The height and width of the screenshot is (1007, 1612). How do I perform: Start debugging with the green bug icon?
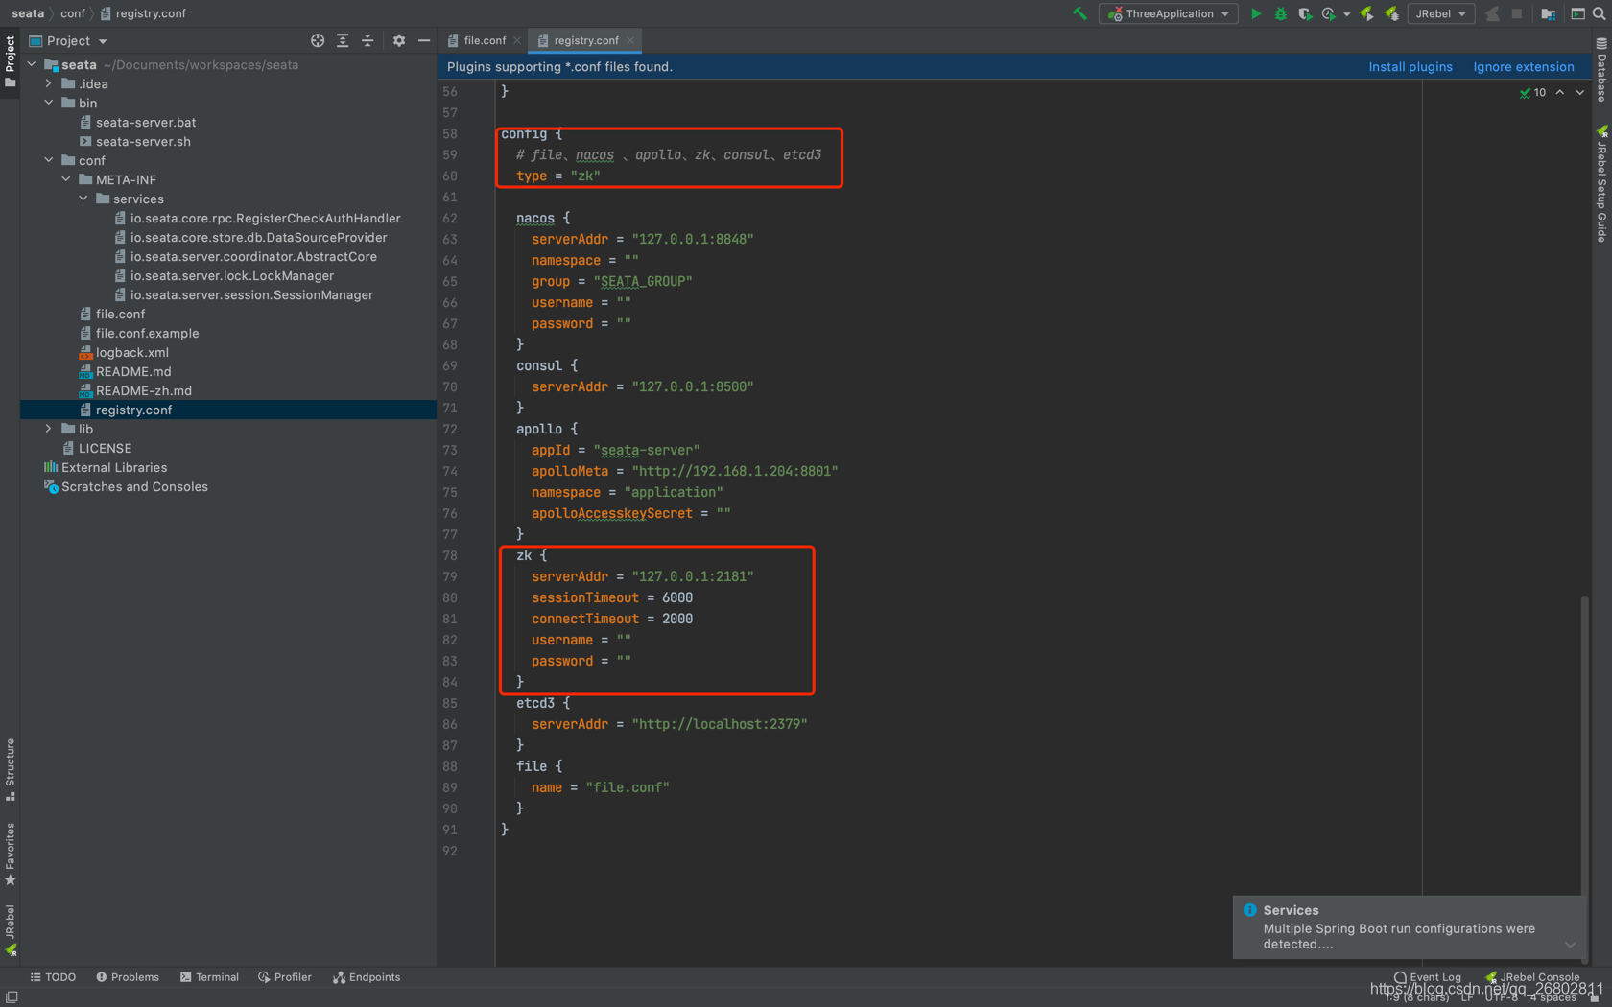(1280, 13)
